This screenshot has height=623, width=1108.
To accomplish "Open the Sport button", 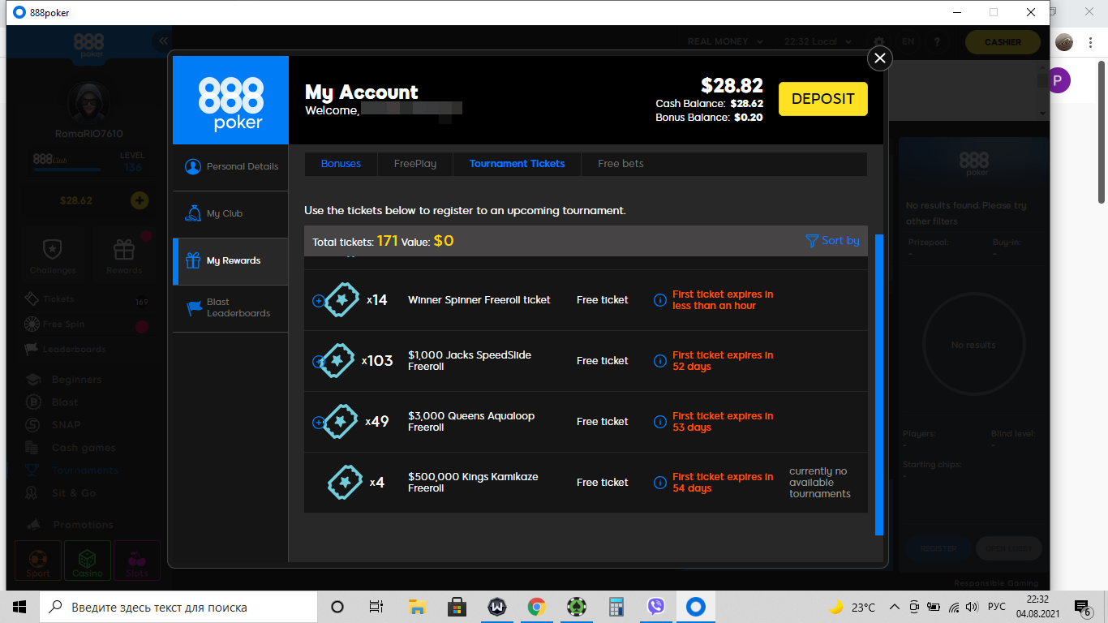I will pos(38,561).
